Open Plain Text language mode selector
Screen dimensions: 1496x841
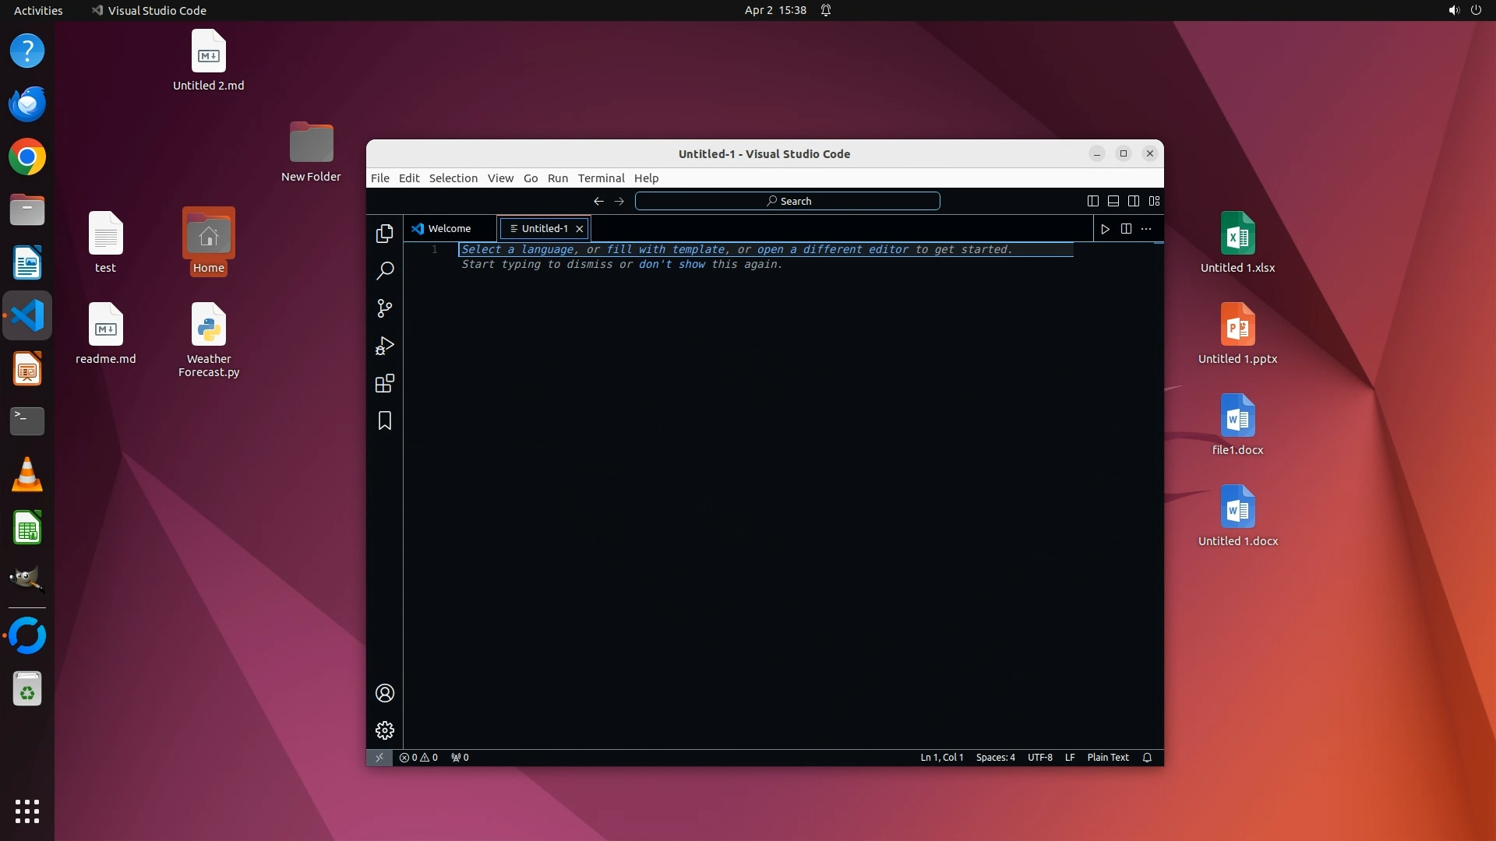tap(1107, 758)
